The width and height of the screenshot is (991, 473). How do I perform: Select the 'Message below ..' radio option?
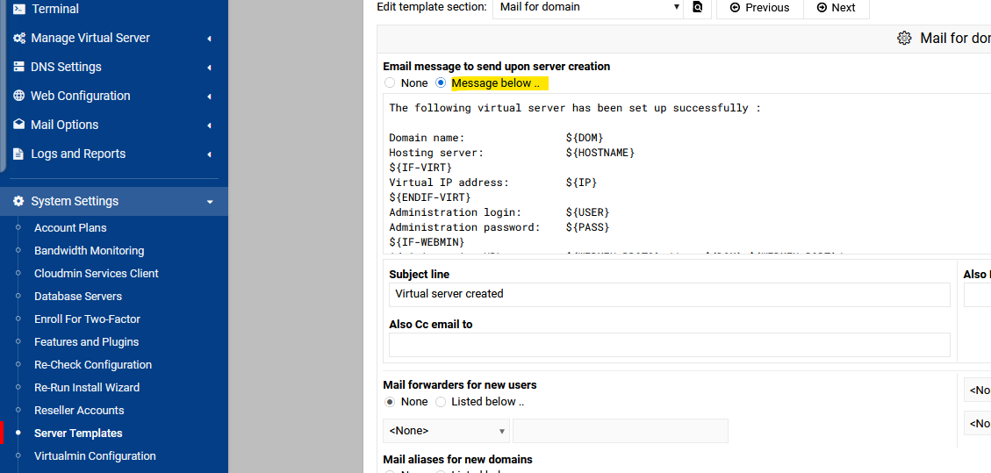click(x=441, y=83)
